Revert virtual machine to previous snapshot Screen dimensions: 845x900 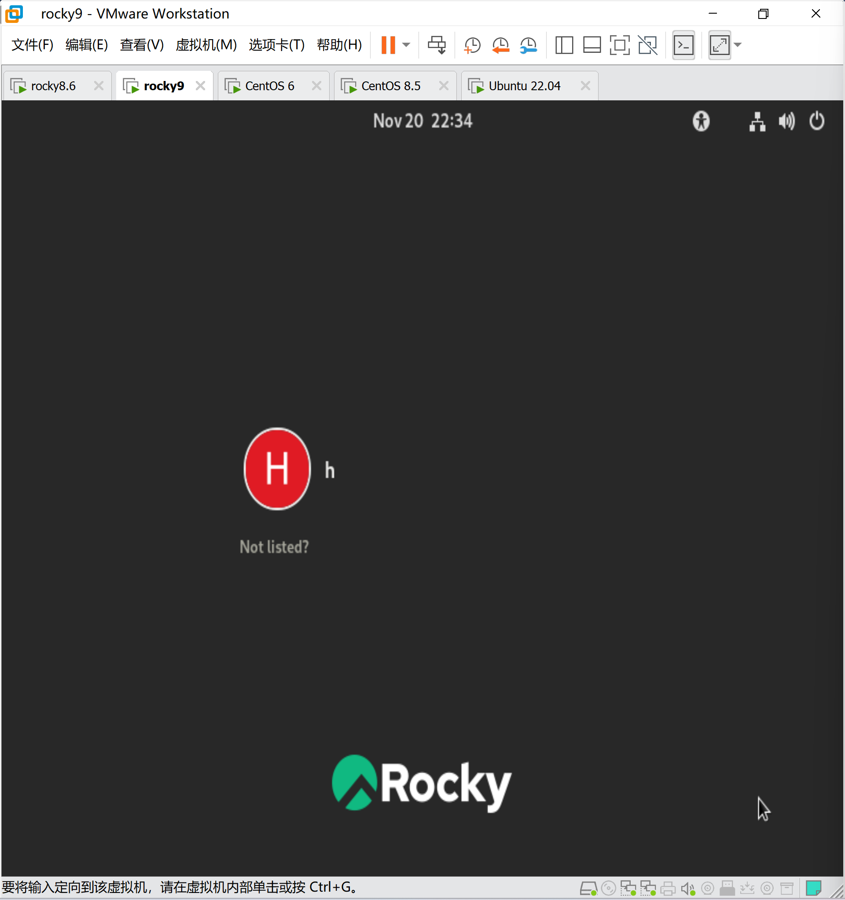[500, 45]
